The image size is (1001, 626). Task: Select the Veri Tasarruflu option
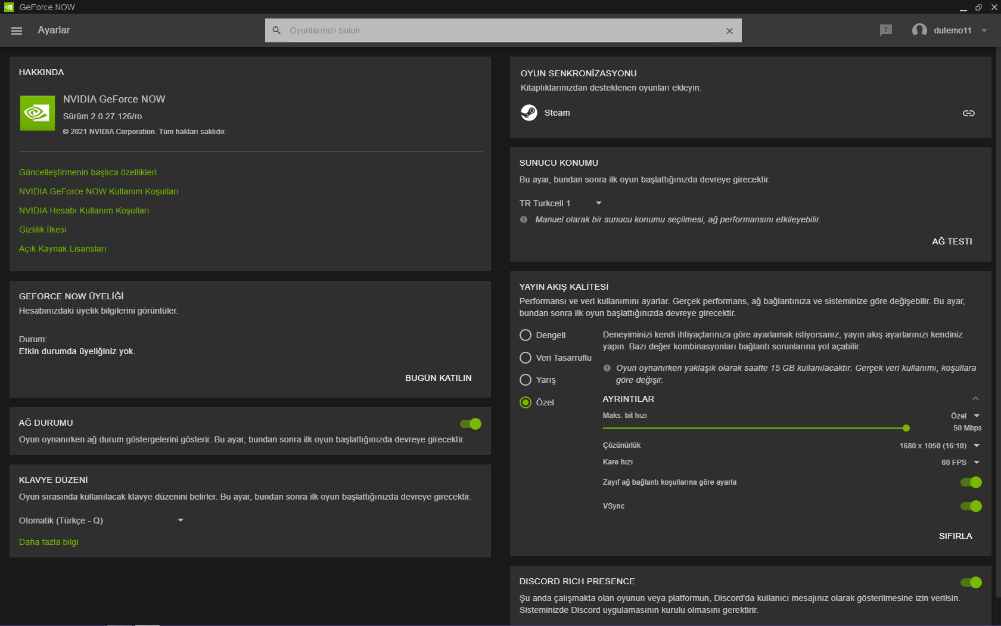point(526,358)
